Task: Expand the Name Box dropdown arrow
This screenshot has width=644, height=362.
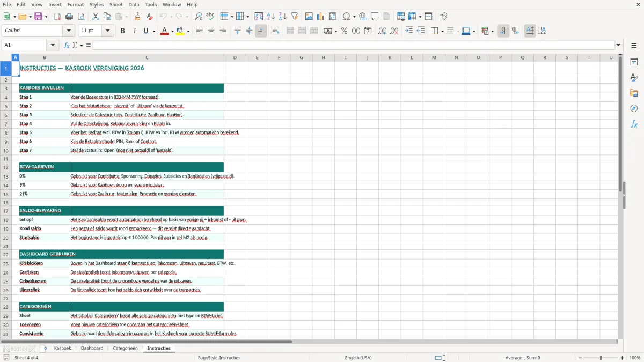Action: point(53,45)
